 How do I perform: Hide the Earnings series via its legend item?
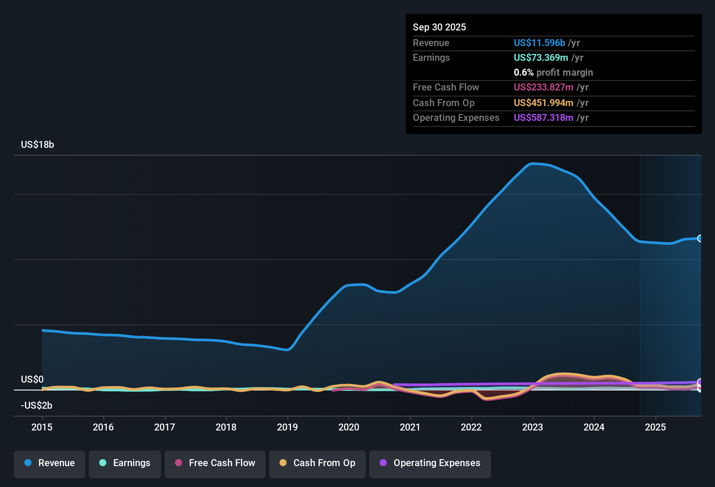[125, 463]
